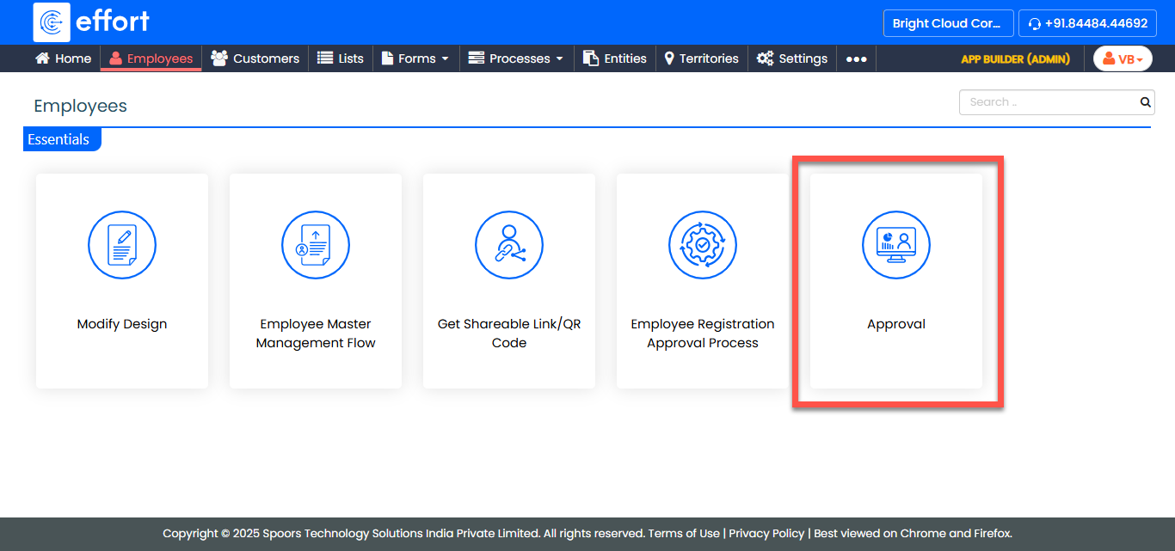Open the Terms of Use link
This screenshot has width=1175, height=551.
point(684,533)
